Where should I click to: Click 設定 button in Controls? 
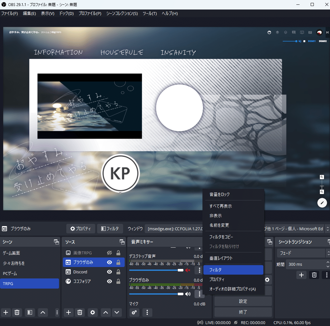(x=243, y=301)
